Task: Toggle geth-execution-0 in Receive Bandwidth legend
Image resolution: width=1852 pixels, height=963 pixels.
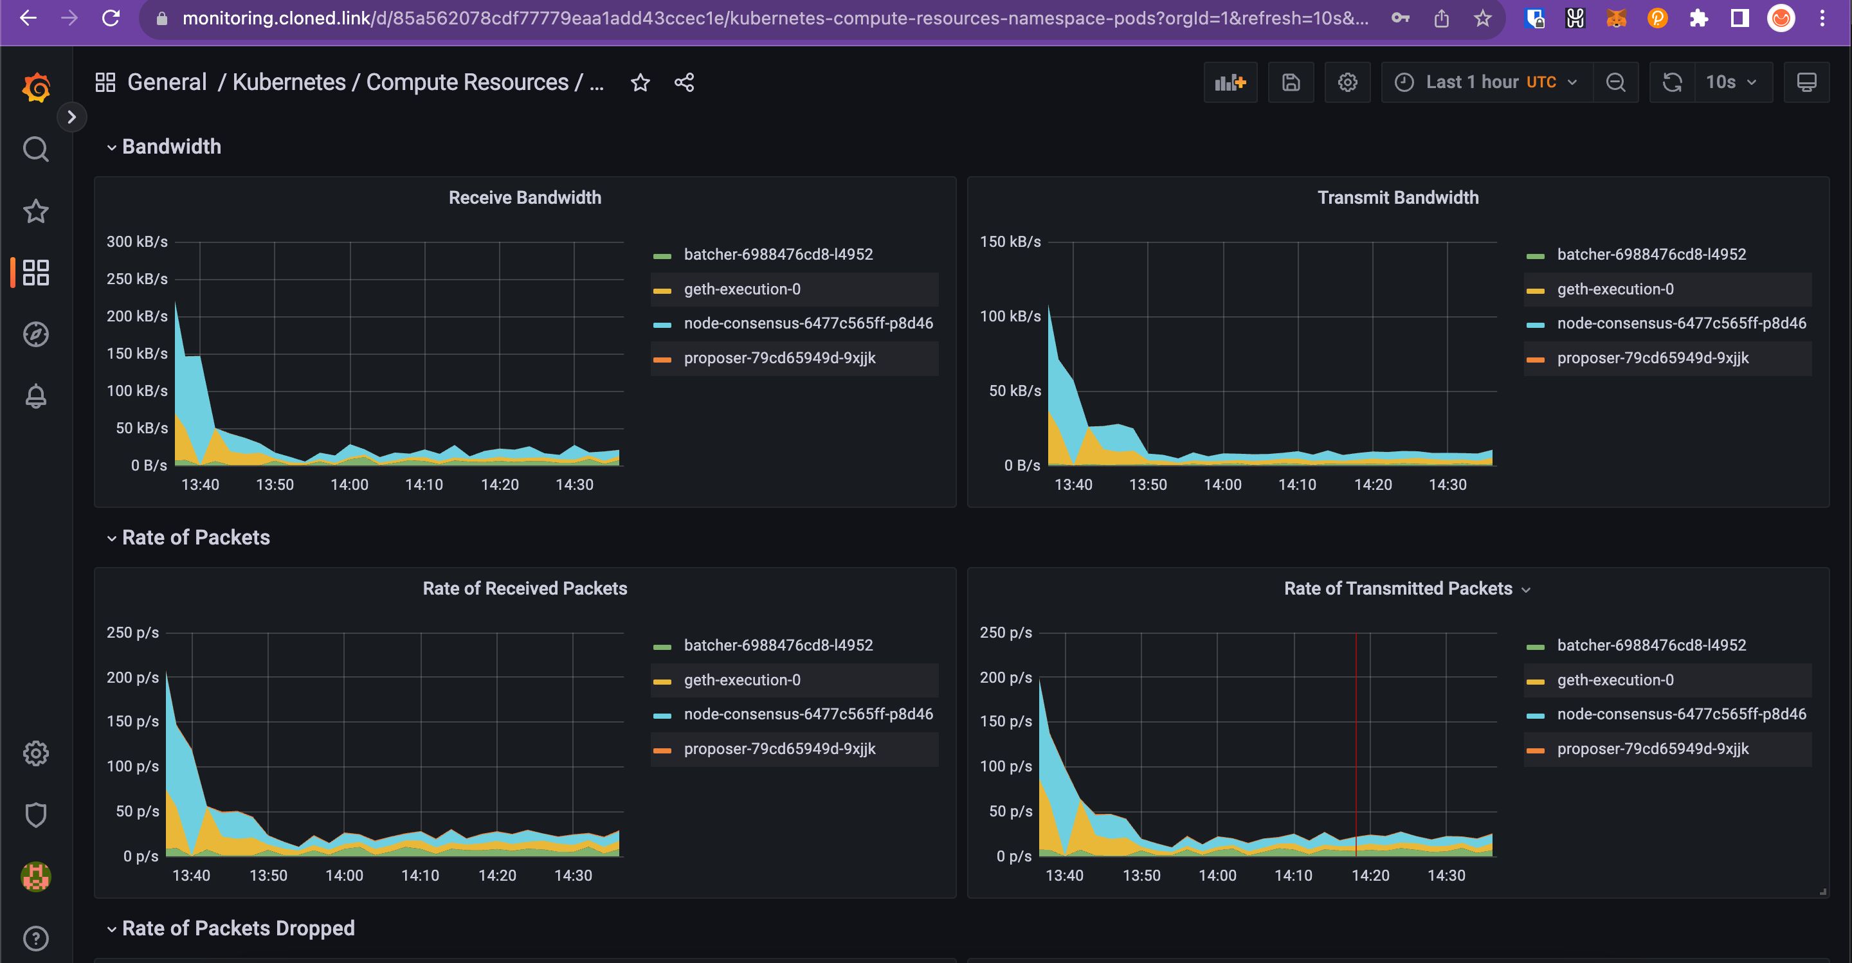Action: point(742,289)
